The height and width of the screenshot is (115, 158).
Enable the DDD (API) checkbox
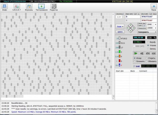(135, 46)
